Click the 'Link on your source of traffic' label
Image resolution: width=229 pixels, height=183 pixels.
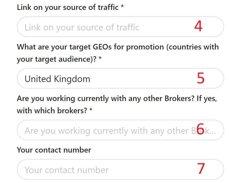click(x=68, y=7)
